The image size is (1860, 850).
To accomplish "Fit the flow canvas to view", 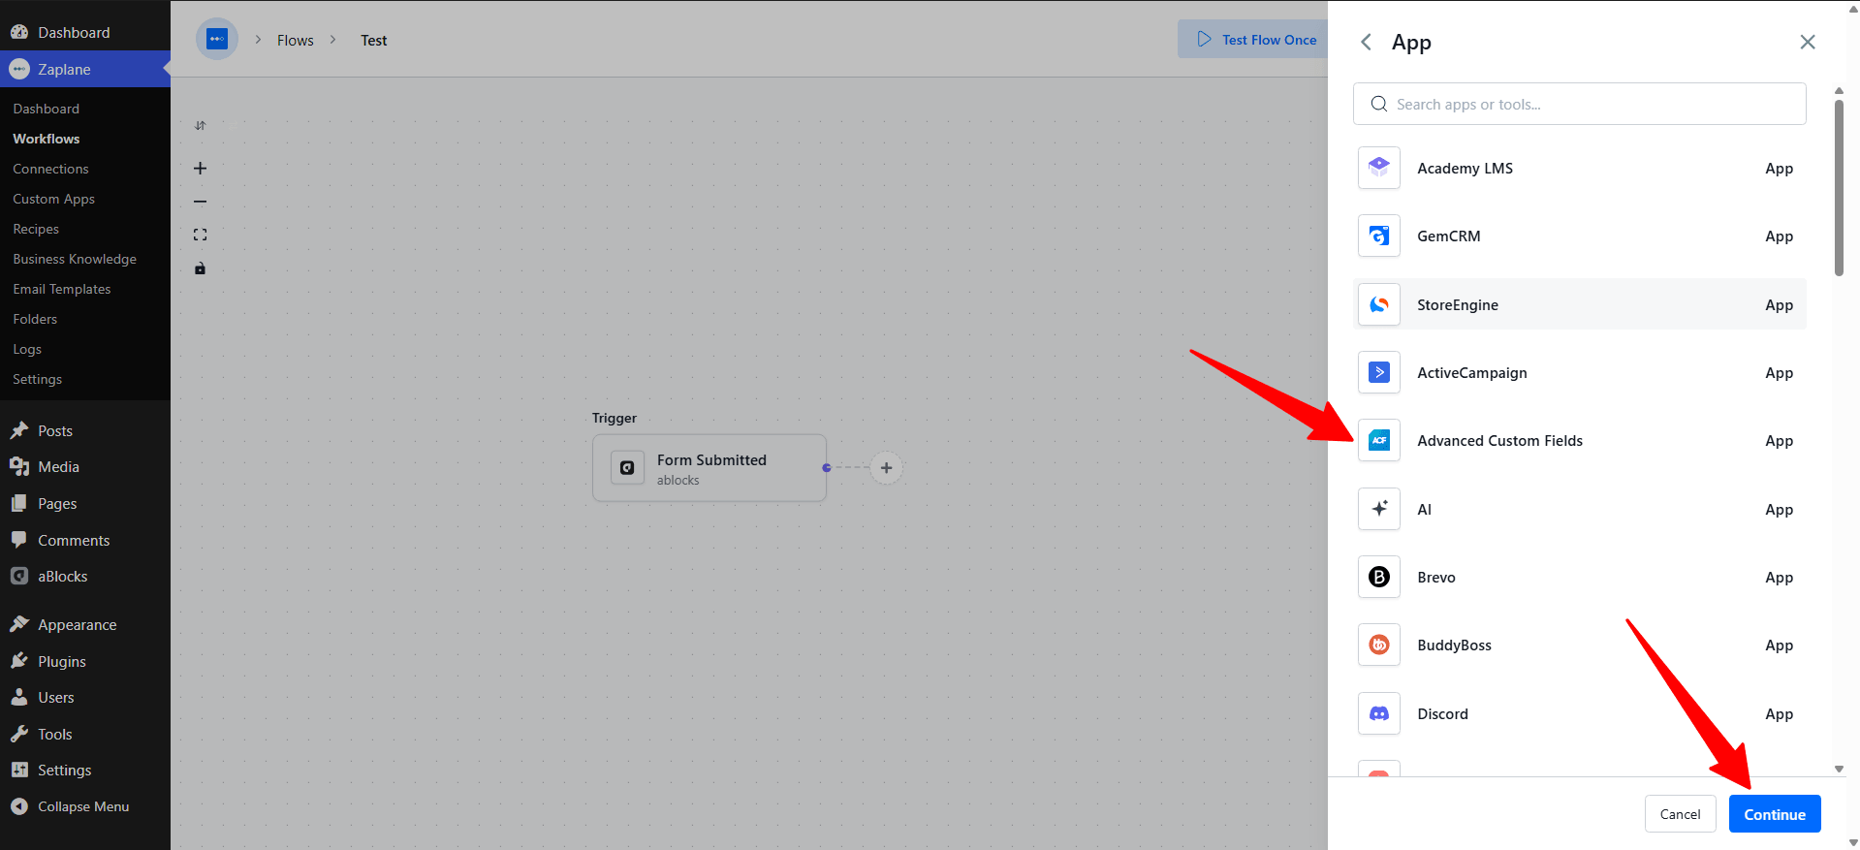I will tap(201, 235).
